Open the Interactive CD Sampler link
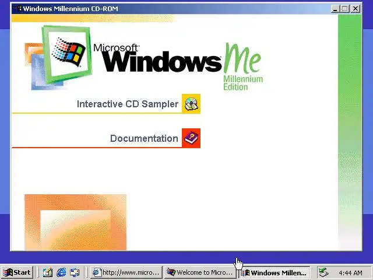This screenshot has width=373, height=280. tap(128, 104)
